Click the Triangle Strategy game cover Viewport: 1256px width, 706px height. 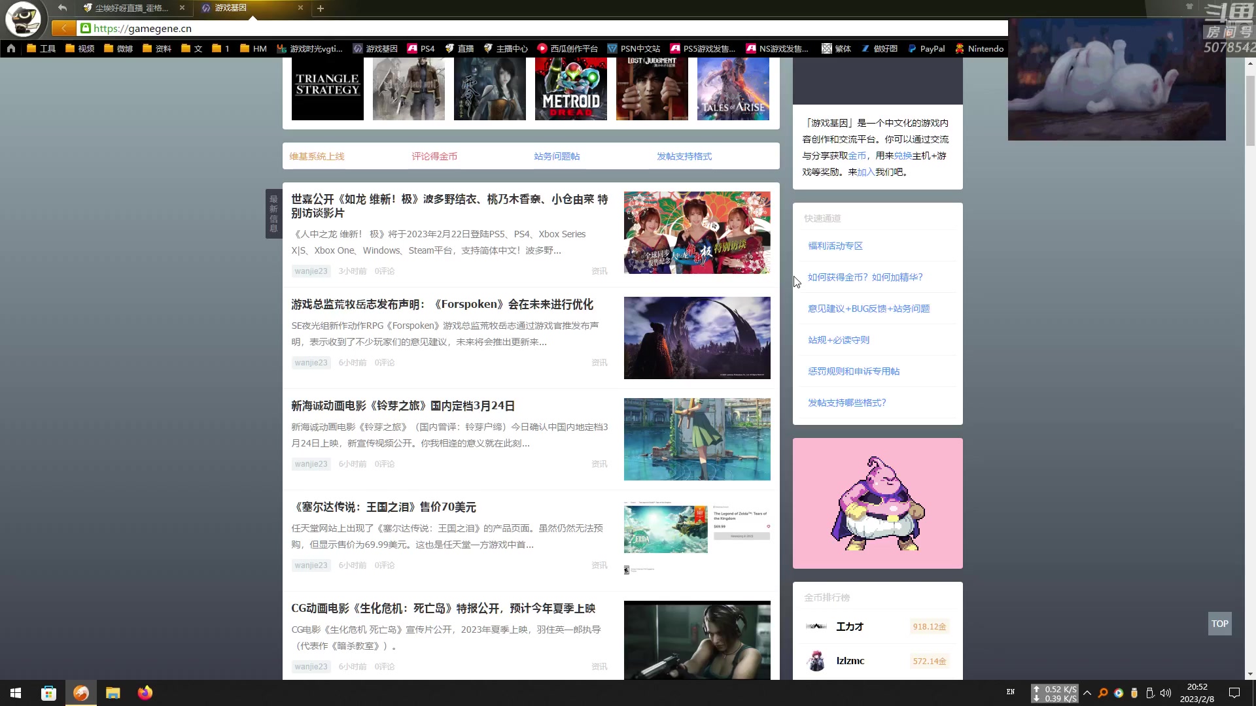coord(328,89)
